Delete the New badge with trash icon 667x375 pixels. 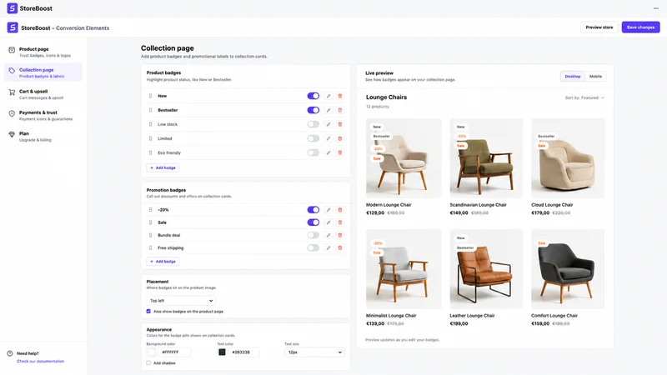coord(340,96)
